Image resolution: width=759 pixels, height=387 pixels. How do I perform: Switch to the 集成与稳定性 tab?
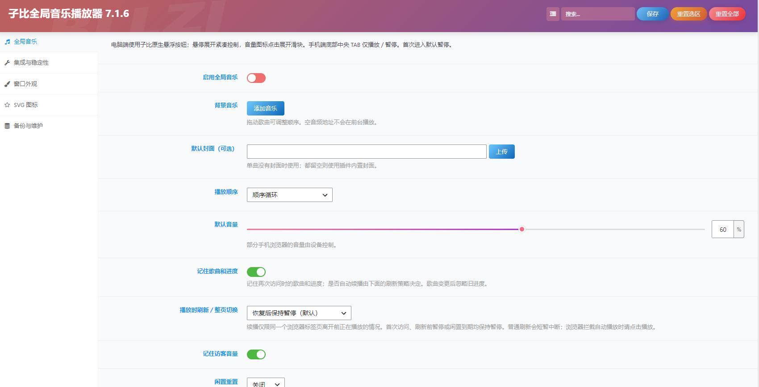coord(49,63)
